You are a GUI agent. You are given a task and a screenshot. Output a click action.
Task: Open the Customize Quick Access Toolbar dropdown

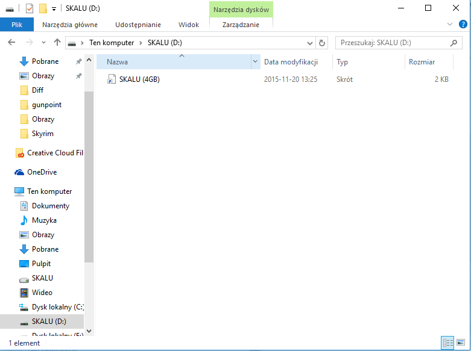tap(54, 8)
